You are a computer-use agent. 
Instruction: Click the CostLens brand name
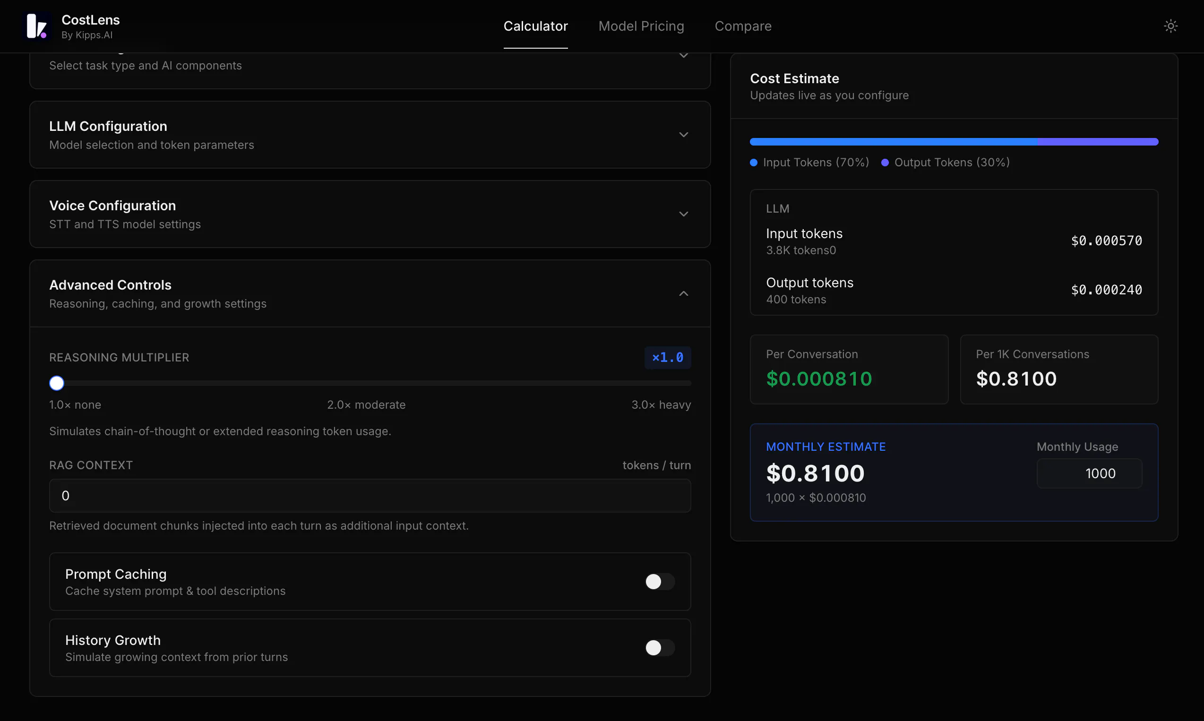point(90,20)
